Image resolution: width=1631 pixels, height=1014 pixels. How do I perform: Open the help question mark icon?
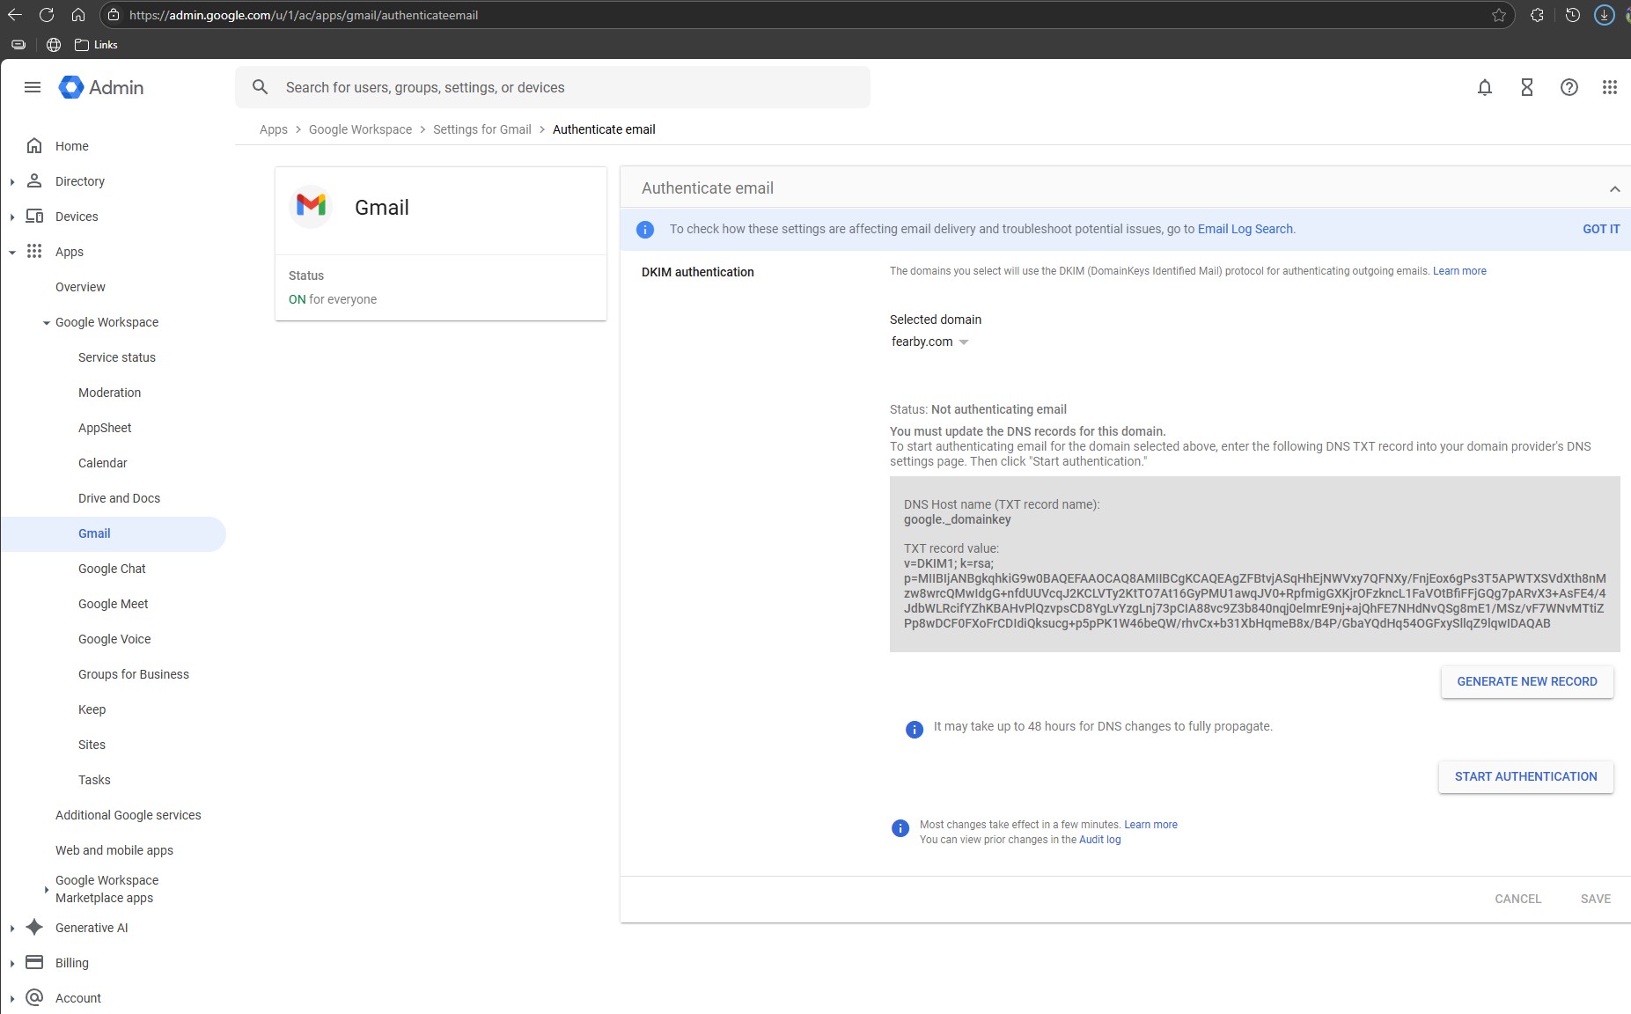[1569, 87]
